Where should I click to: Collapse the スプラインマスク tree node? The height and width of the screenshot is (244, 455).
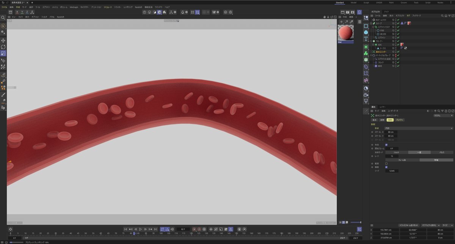373,27
